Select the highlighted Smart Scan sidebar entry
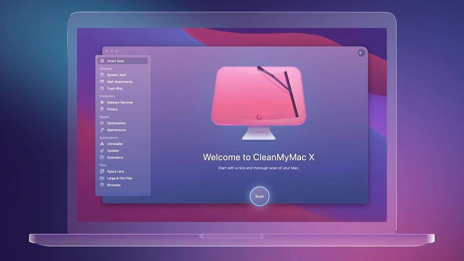This screenshot has width=464, height=261. tap(122, 61)
